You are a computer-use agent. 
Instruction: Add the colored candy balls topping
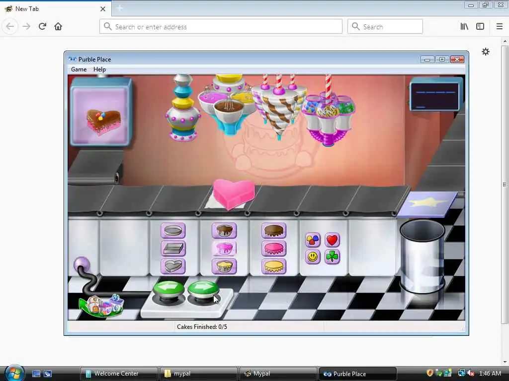pos(313,240)
